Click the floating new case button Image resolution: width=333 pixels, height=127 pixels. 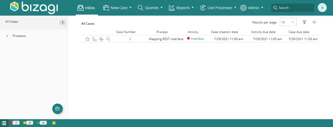tap(58, 109)
